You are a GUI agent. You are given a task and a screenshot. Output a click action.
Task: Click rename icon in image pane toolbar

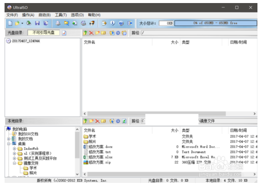pyautogui.click(x=103, y=33)
